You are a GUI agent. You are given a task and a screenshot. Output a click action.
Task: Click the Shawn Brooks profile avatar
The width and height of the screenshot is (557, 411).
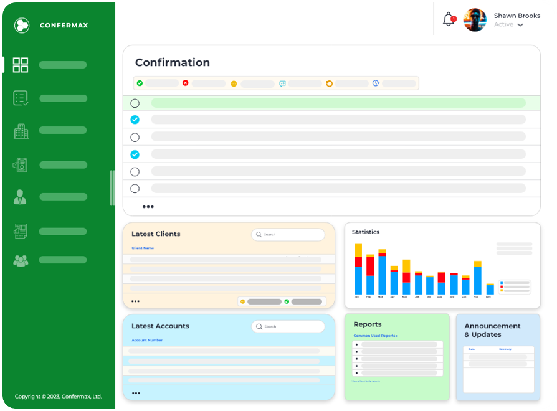[475, 20]
